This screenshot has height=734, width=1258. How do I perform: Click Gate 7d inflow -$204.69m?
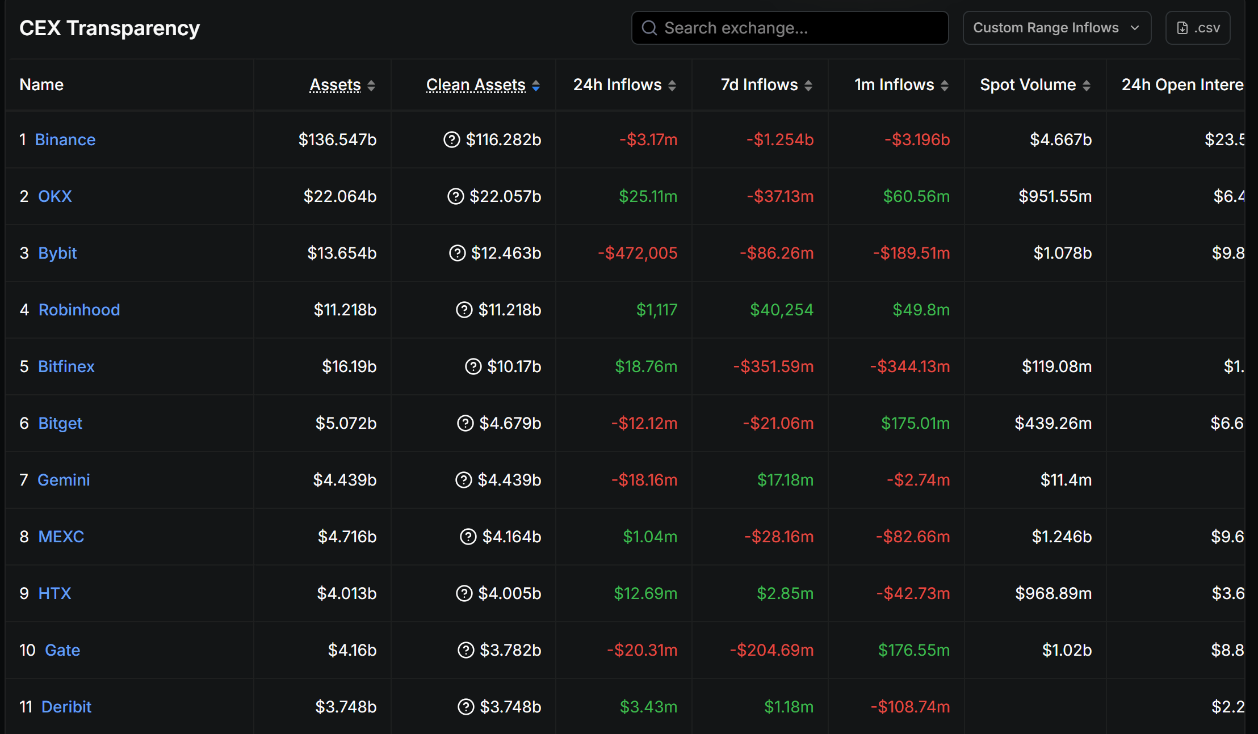[x=771, y=650]
